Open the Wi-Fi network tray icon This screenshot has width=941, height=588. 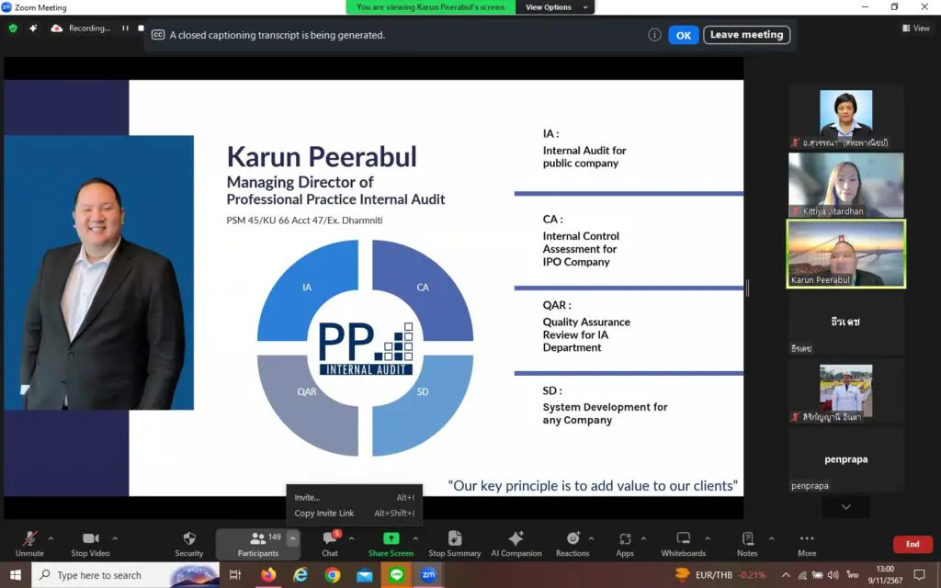coord(802,575)
